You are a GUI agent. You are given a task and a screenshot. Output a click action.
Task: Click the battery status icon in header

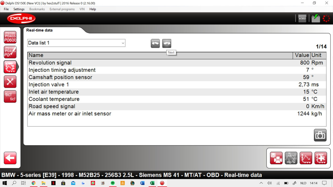pos(316,18)
